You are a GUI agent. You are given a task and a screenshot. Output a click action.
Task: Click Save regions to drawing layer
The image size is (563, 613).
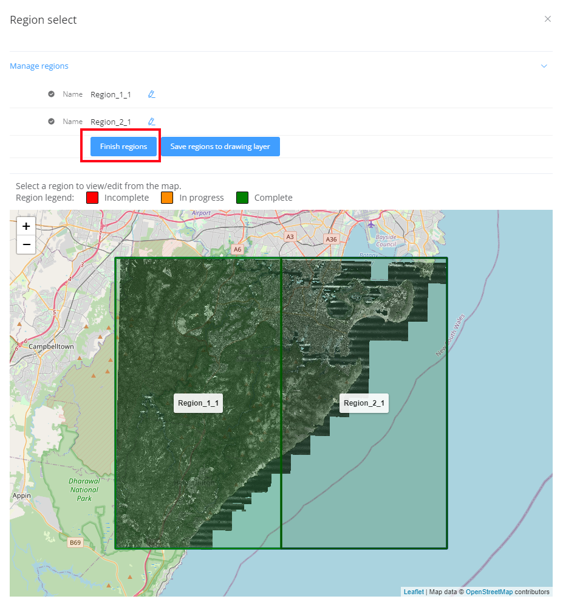(x=220, y=146)
